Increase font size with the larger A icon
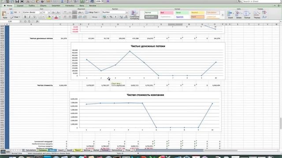This screenshot has height=158, width=282. (53, 12)
